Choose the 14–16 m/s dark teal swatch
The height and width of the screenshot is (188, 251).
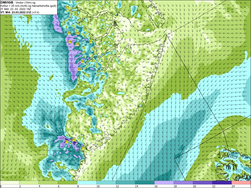[x=145, y=183]
